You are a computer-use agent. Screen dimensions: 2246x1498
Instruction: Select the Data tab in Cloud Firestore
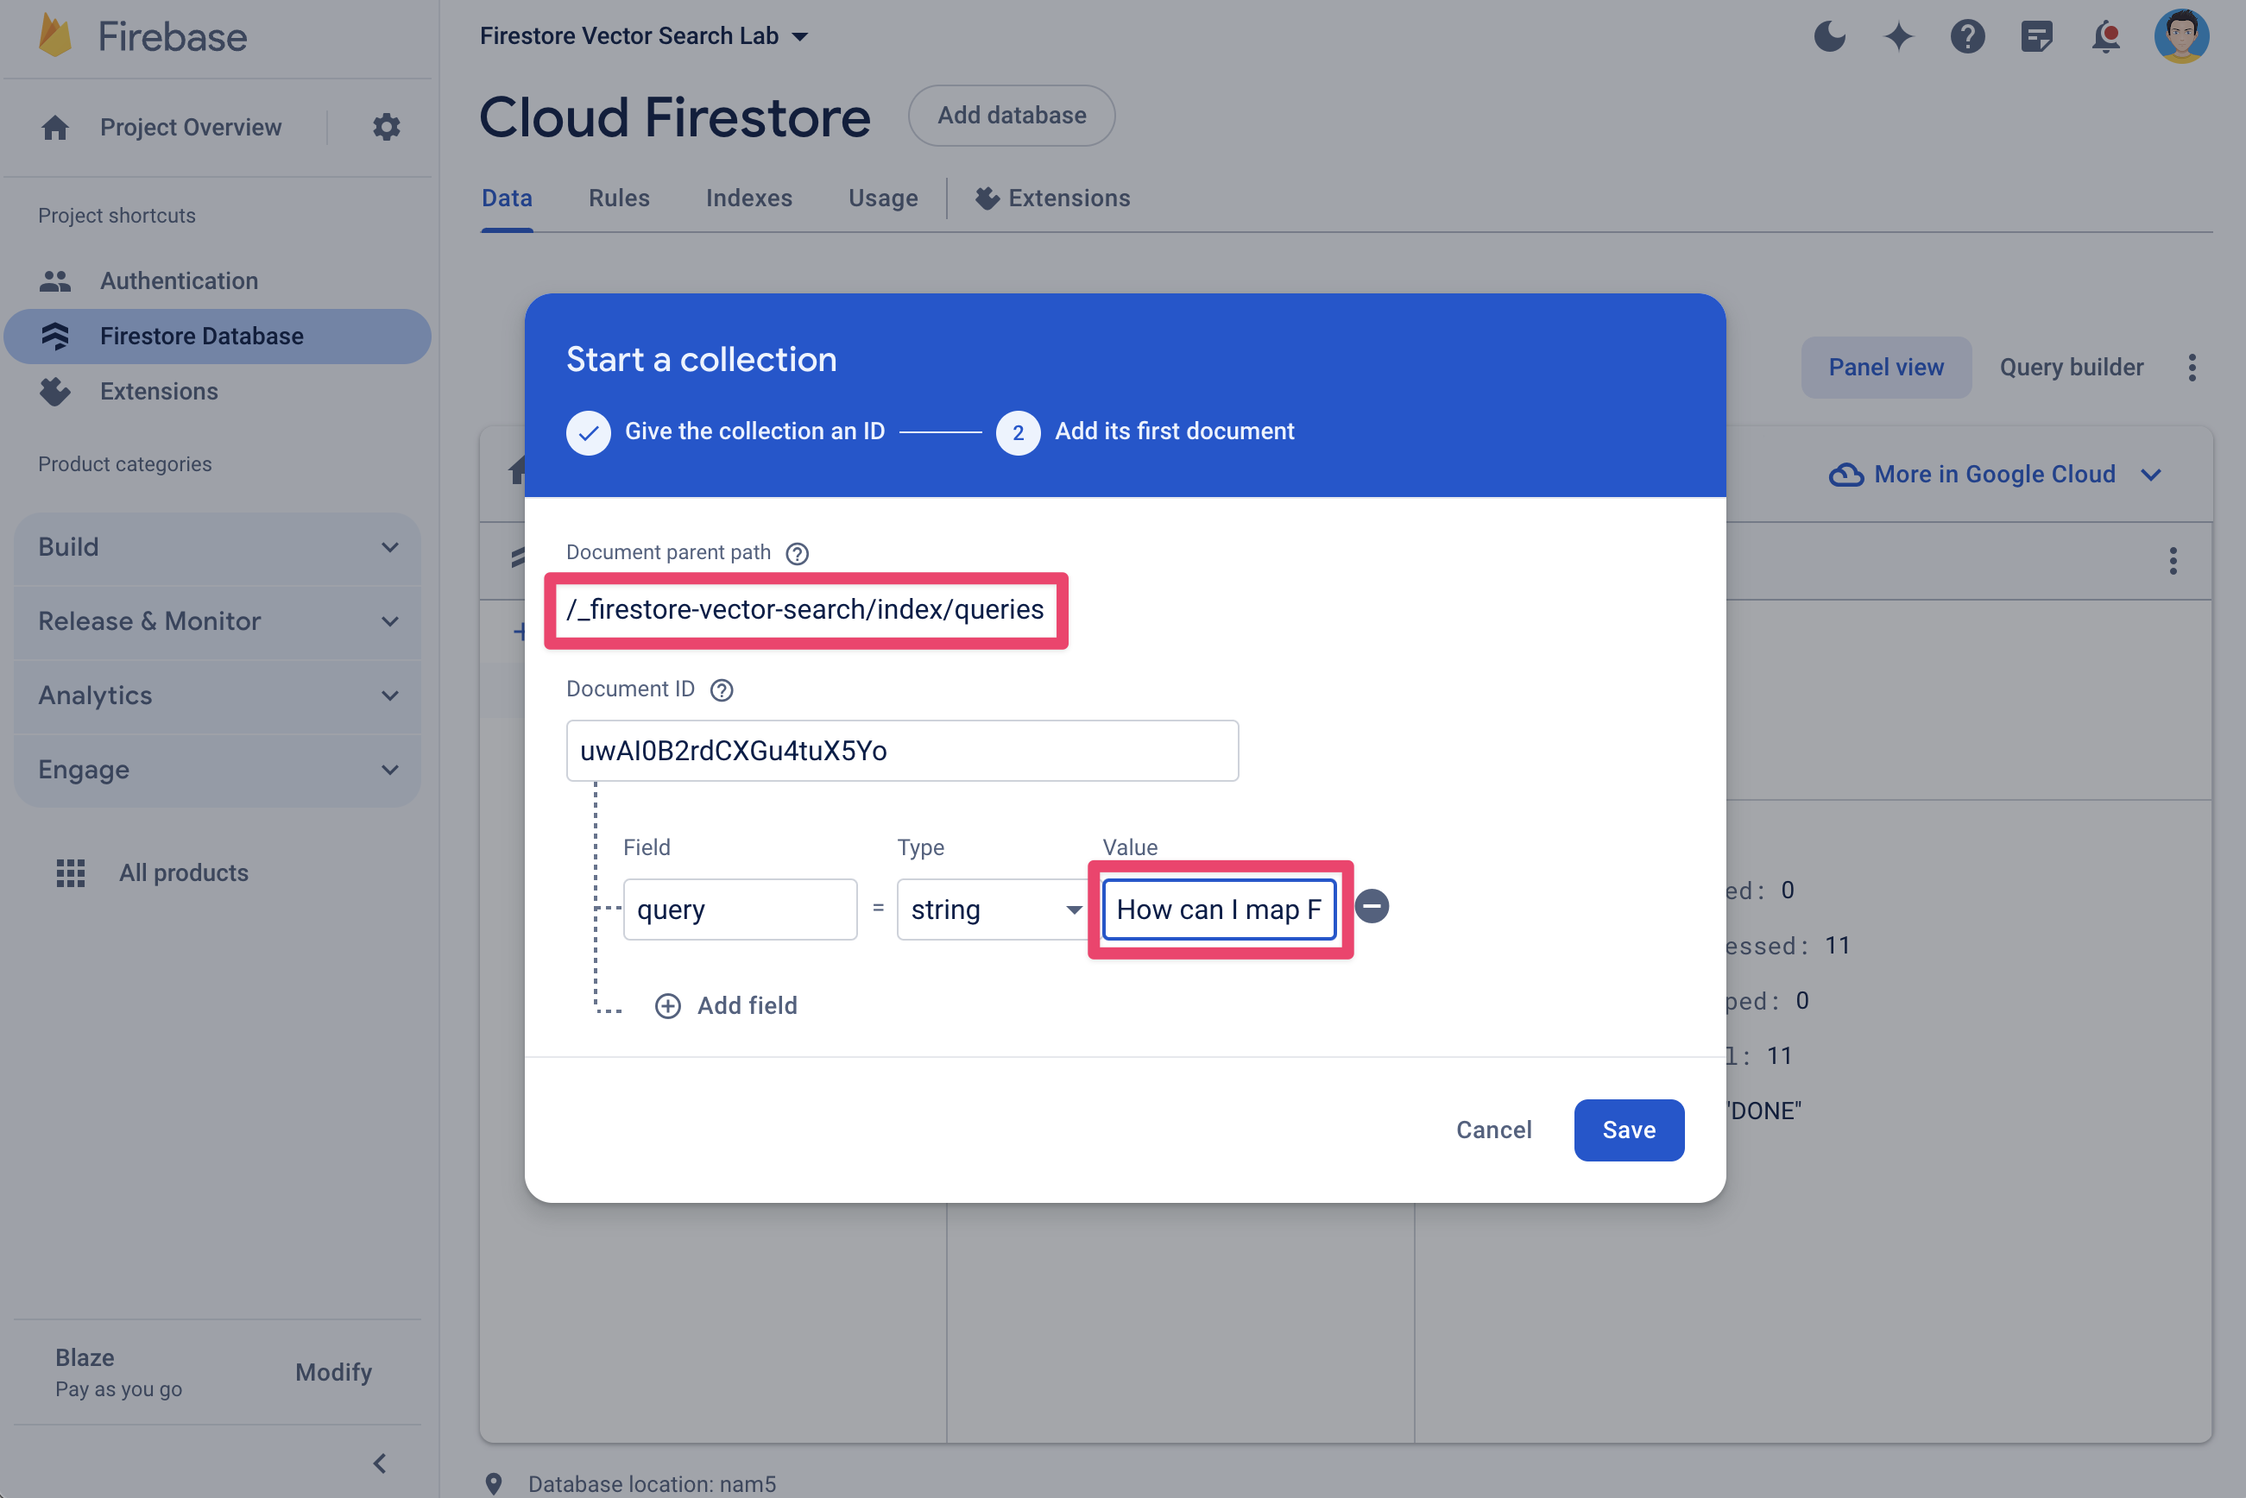[505, 198]
